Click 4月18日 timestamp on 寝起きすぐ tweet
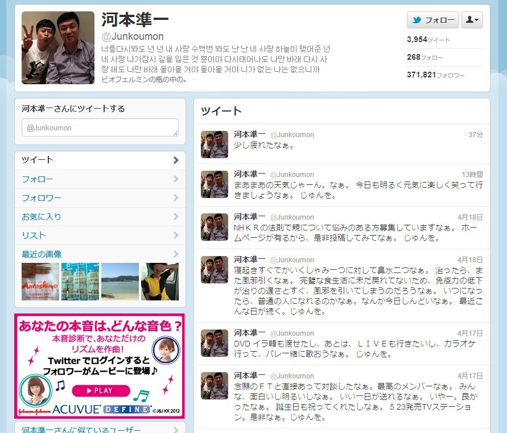This screenshot has height=433, width=507. point(470,260)
